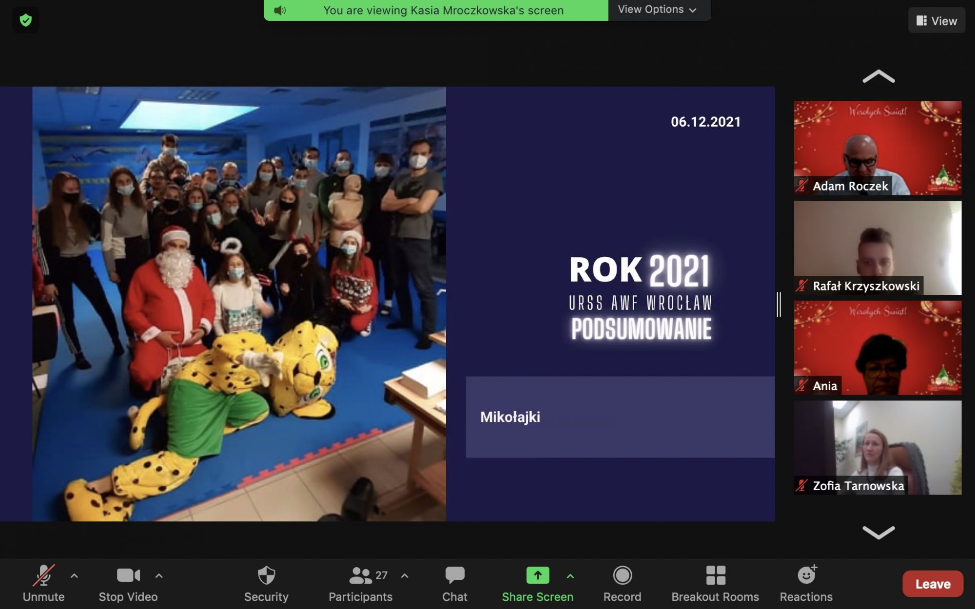Leave the meeting
975x609 pixels.
933,584
